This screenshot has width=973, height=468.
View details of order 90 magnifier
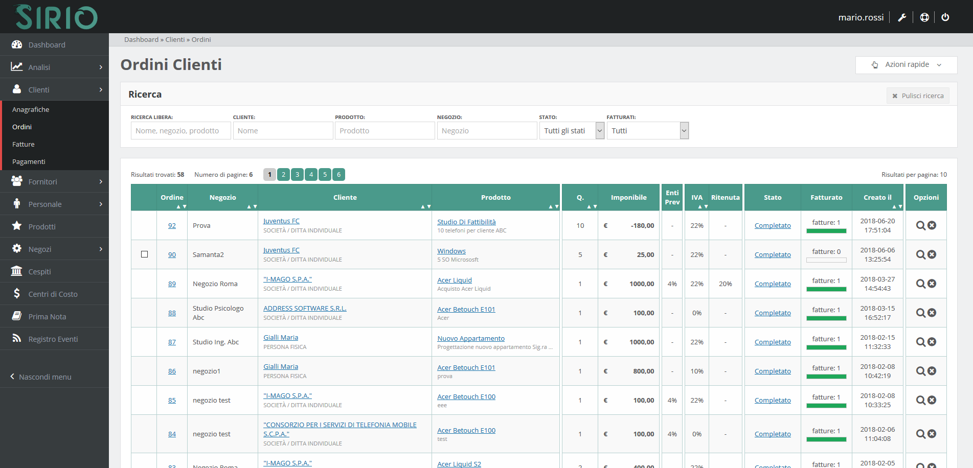tap(921, 254)
